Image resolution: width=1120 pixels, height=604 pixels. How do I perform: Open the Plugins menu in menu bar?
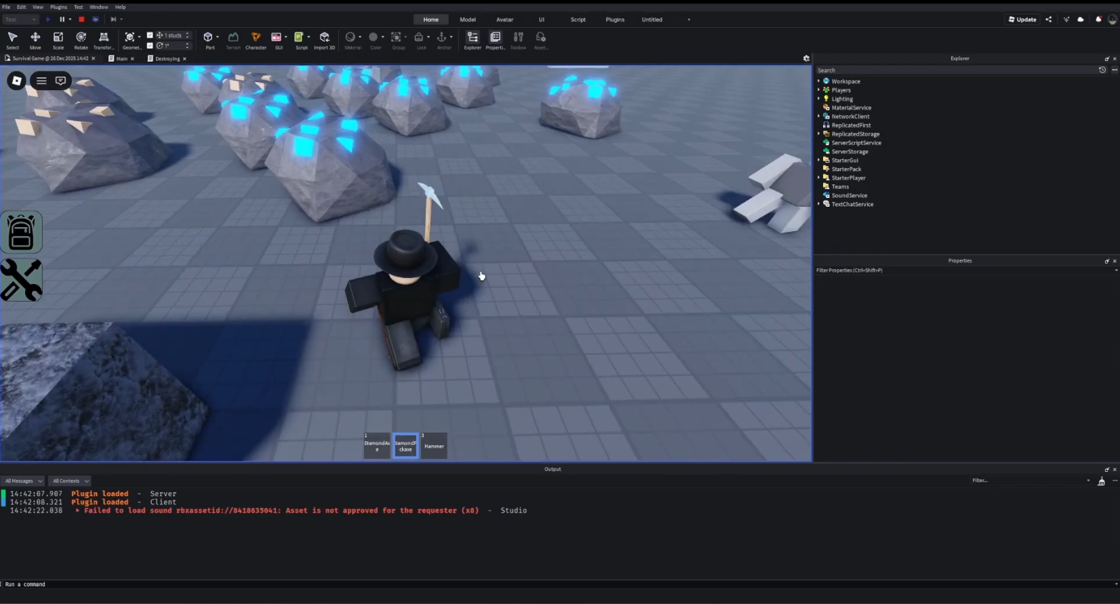click(x=58, y=7)
